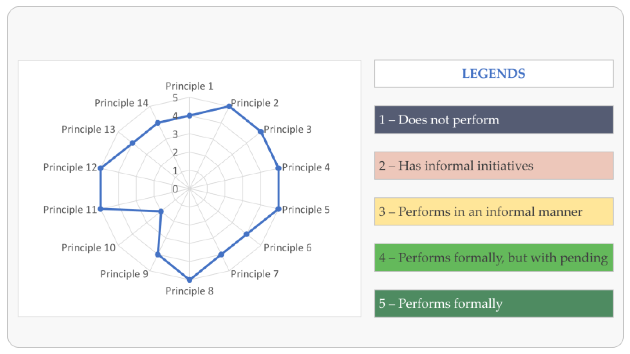The image size is (630, 354).
Task: Click the Principle 5 data marker
Action: [278, 209]
